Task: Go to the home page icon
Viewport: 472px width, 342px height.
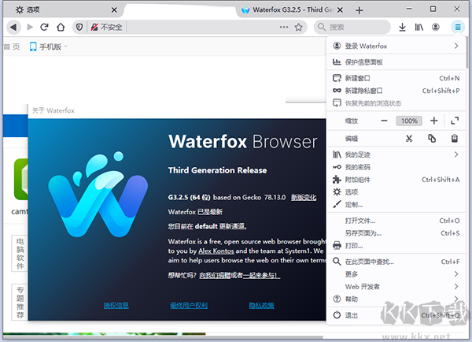Action: click(61, 27)
